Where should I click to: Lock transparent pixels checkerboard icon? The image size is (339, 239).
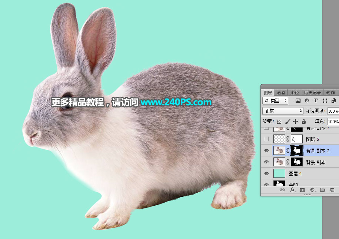coord(279,122)
